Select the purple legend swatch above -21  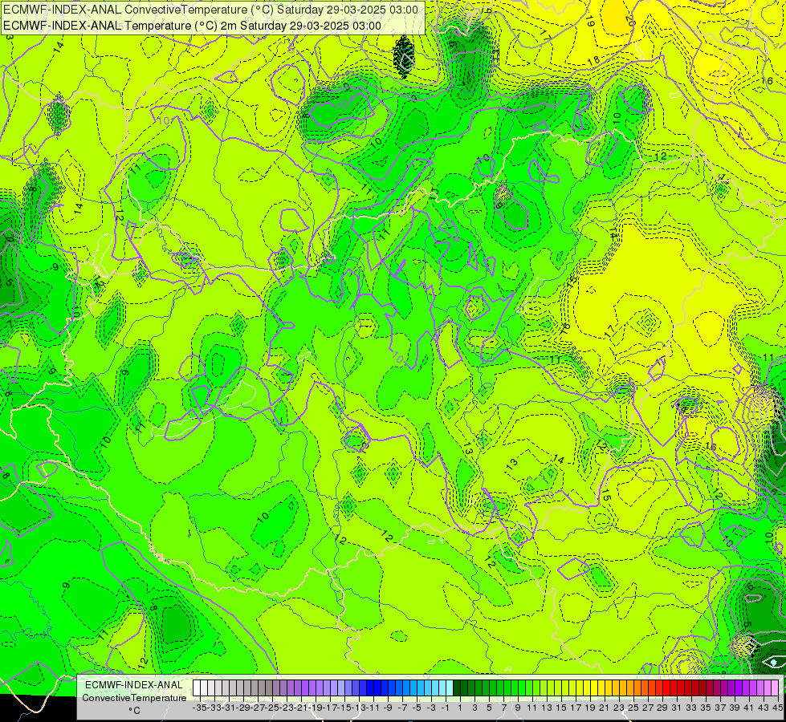pyautogui.click(x=298, y=688)
